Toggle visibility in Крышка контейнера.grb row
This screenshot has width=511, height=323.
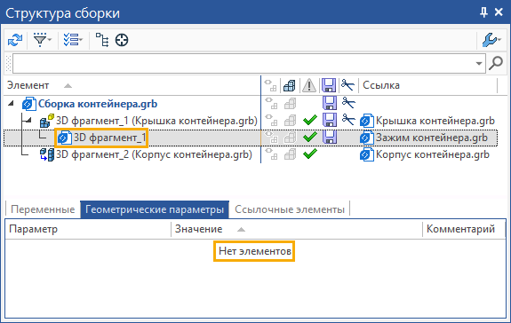(270, 120)
